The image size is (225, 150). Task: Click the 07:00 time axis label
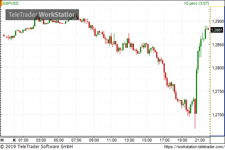[76, 140]
